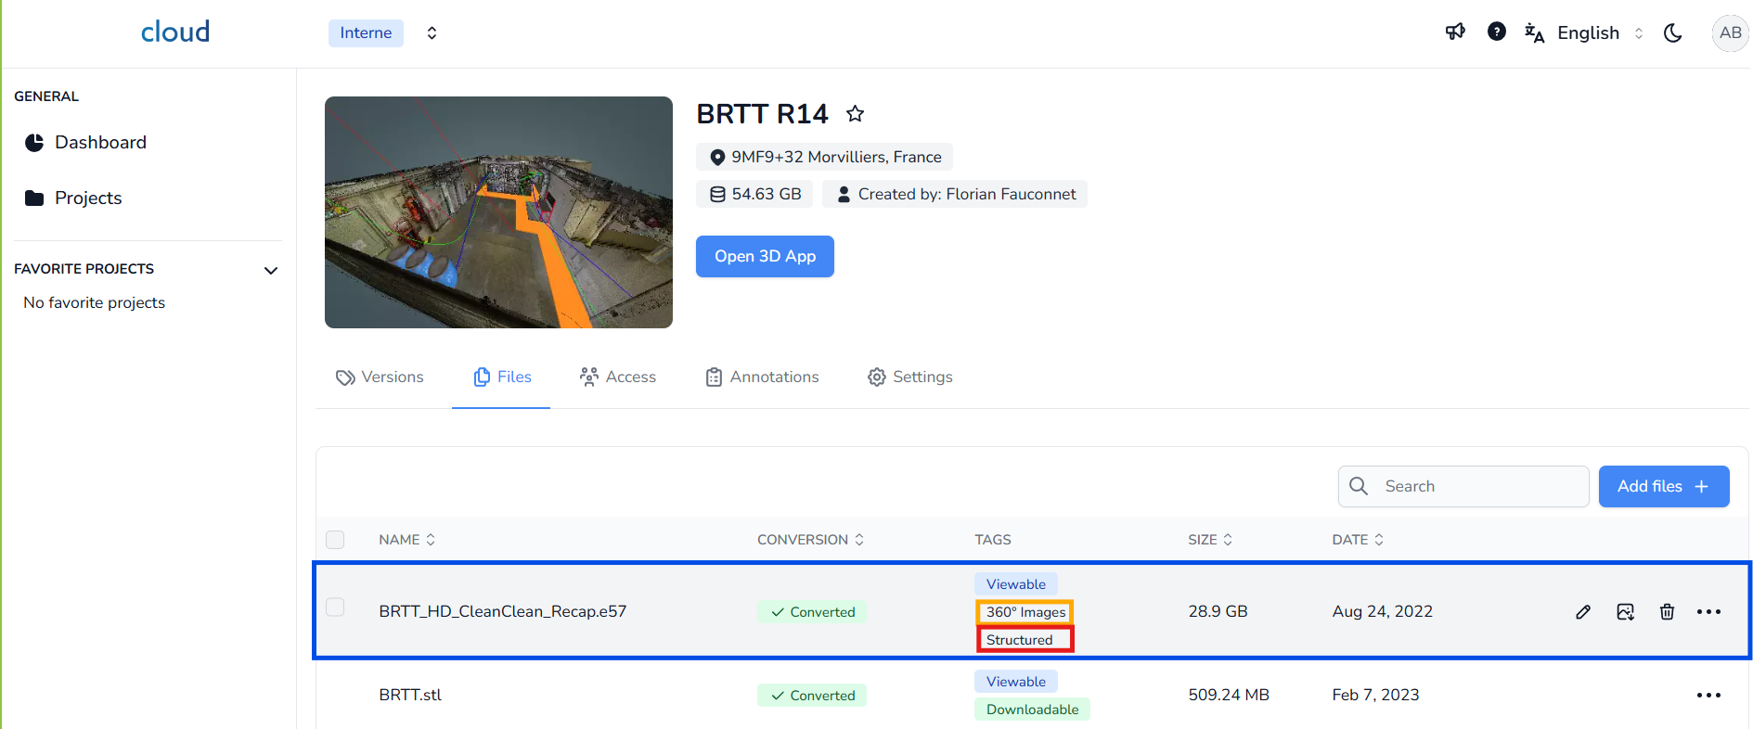Open the English language dropdown
Screen dimensions: 1753x729
pos(1598,33)
